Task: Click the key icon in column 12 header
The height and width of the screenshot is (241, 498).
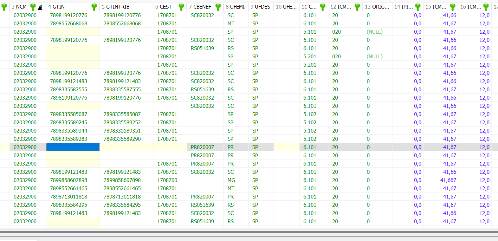Action: [x=357, y=7]
